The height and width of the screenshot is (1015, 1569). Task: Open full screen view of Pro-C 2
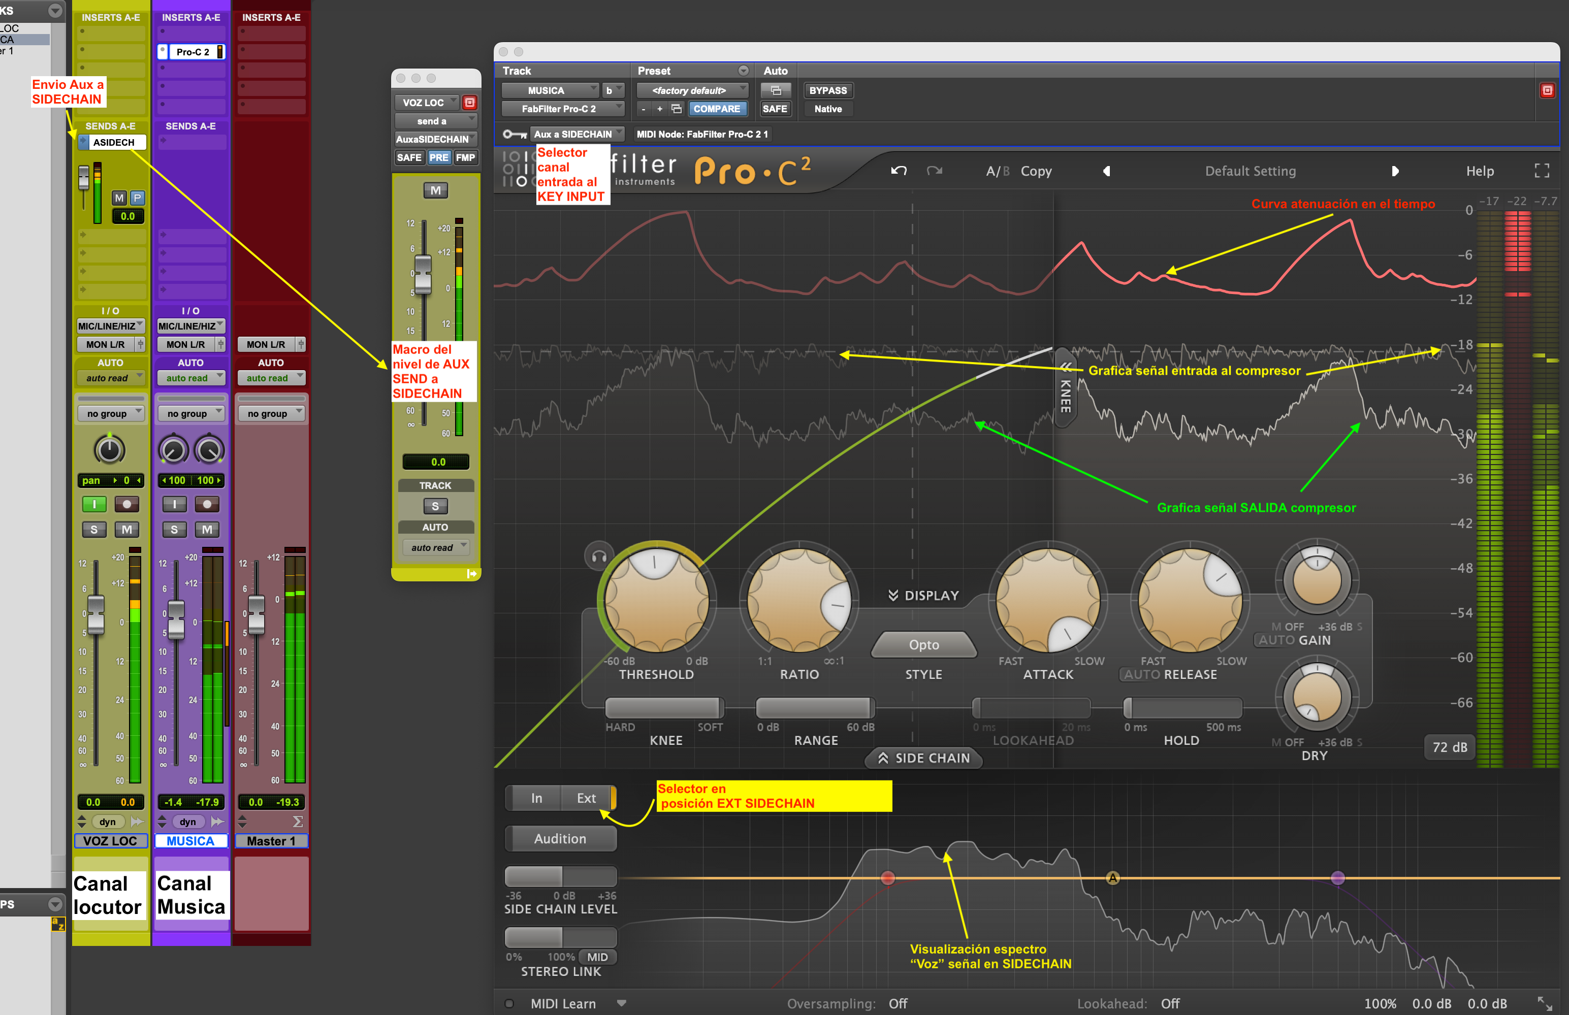click(1541, 170)
